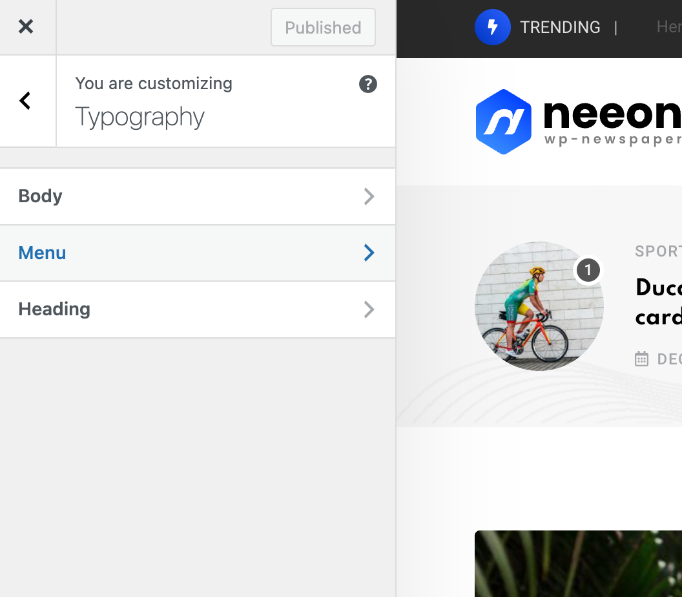
Task: Click the neeon hexagon logo icon
Action: click(x=503, y=122)
